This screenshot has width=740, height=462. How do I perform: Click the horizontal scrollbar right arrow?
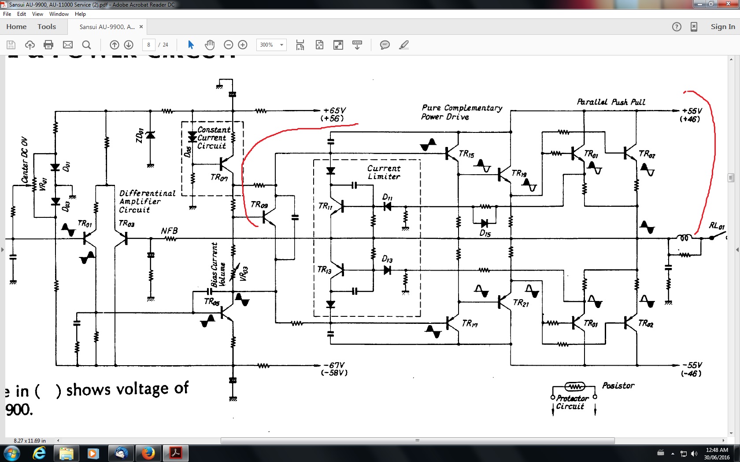click(x=723, y=440)
